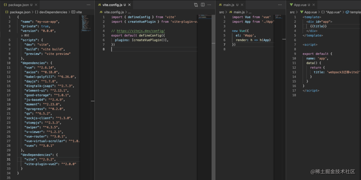Screen dimensions: 361x180
Task: Click new Vue({ line in main.js
Action: [241, 31]
